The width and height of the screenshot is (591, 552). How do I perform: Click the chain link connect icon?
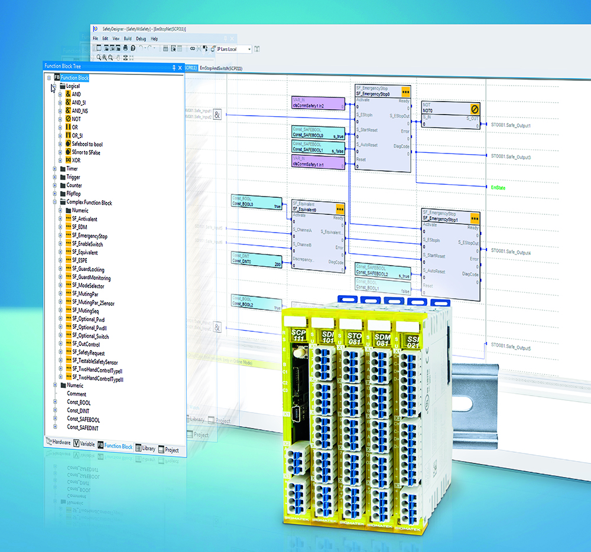click(x=193, y=48)
